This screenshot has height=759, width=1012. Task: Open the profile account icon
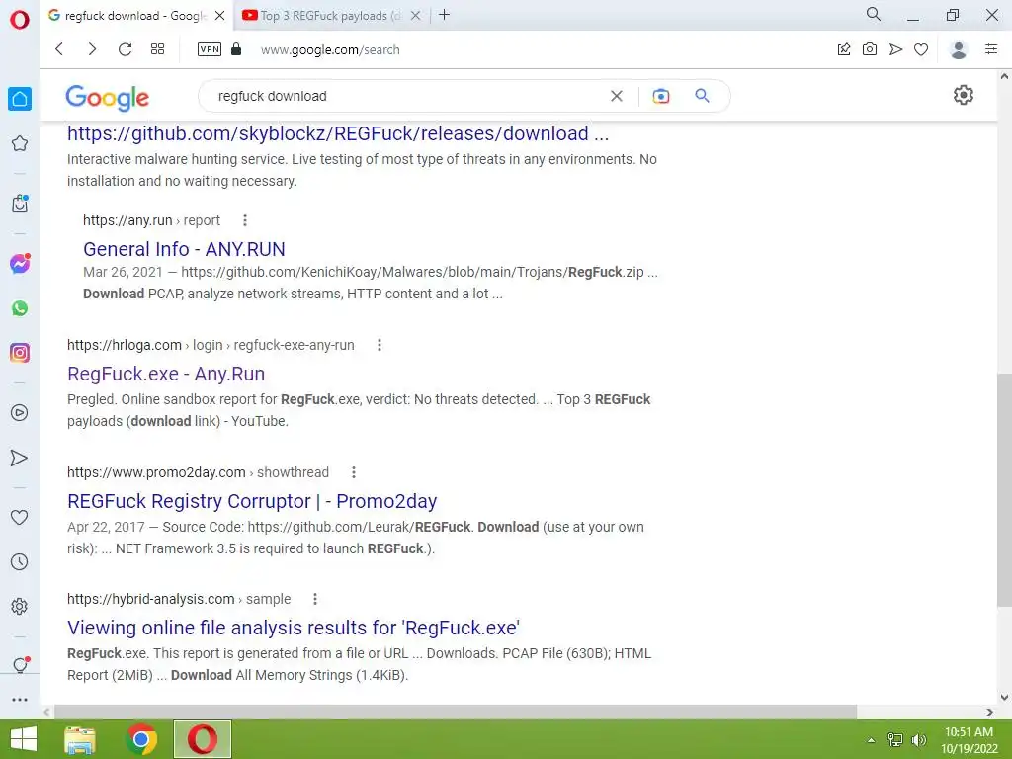(x=959, y=49)
